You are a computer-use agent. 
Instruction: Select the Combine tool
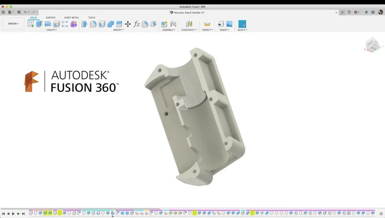pyautogui.click(x=111, y=24)
